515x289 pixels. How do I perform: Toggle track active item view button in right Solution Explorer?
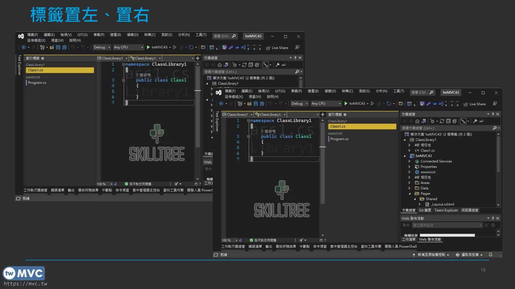coord(463,121)
